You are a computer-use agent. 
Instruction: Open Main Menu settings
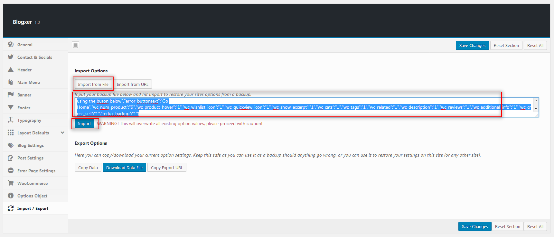35,82
